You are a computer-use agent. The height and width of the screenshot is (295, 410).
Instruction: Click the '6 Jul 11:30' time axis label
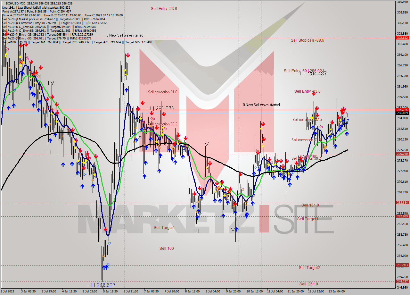(x=131, y=291)
